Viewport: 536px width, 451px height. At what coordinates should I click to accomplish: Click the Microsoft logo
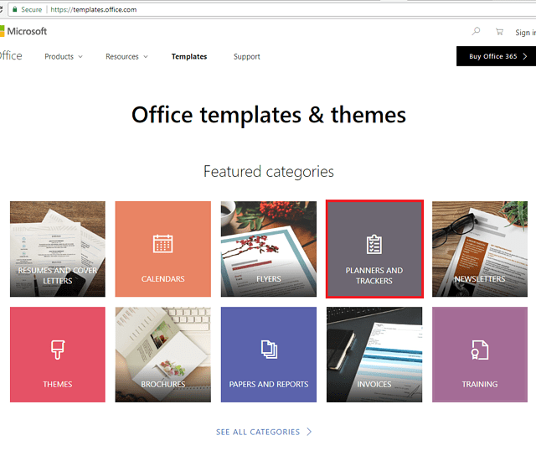pos(23,31)
